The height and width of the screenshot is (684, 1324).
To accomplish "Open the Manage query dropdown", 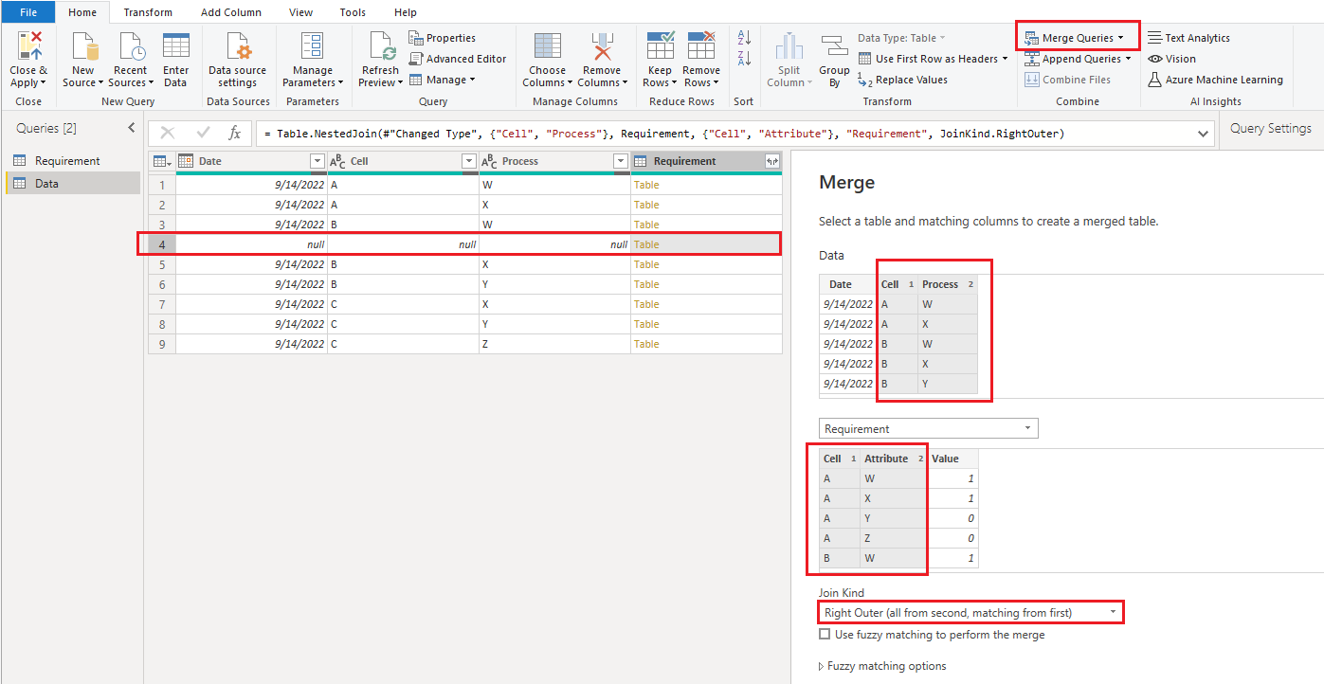I will [472, 80].
